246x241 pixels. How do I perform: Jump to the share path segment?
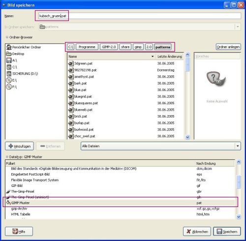tap(125, 47)
